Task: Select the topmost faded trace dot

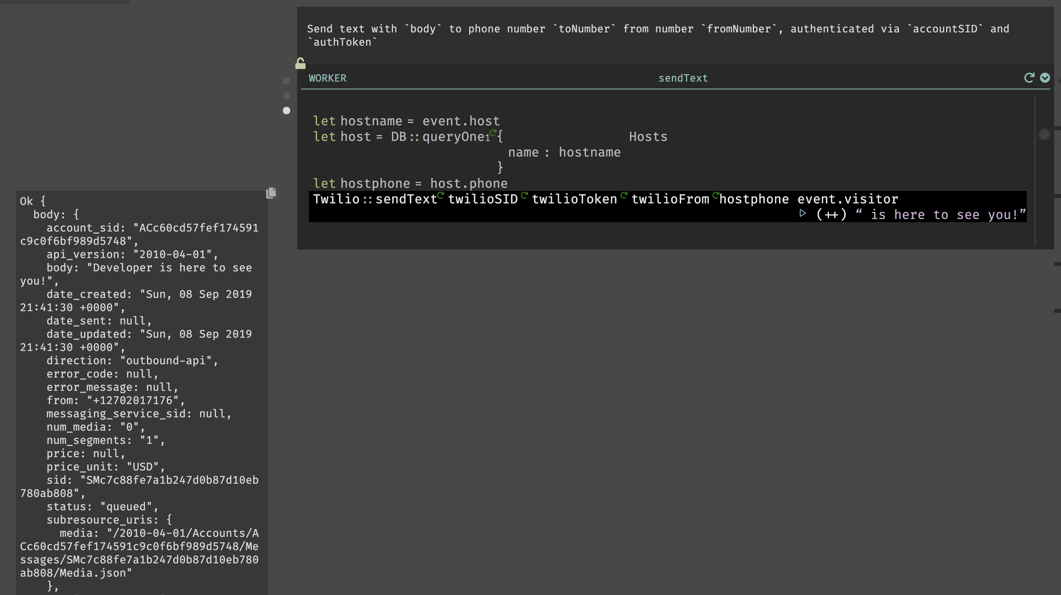Action: pos(287,81)
